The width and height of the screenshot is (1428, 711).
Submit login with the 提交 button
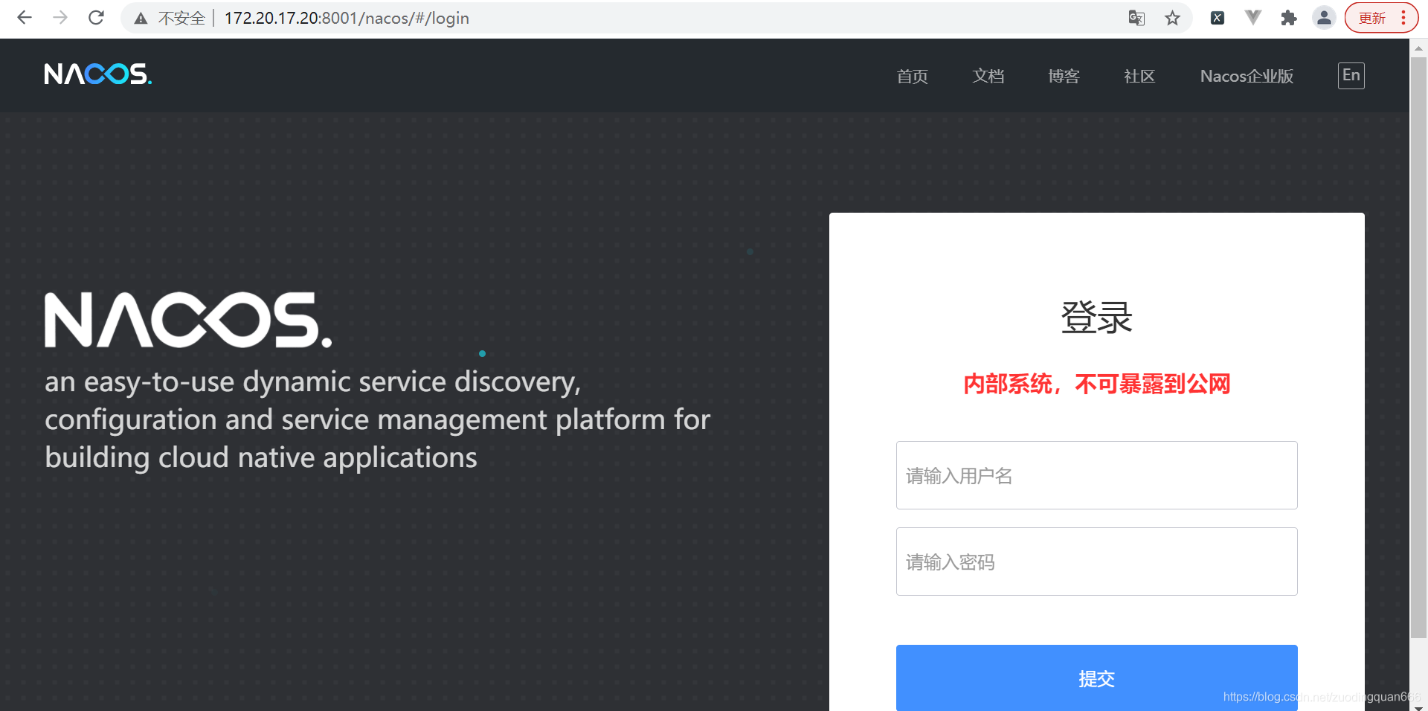1097,678
